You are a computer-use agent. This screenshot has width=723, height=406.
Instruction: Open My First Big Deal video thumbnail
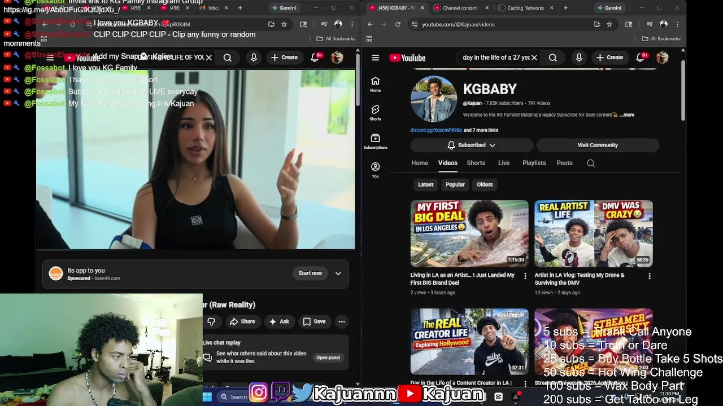pyautogui.click(x=469, y=233)
